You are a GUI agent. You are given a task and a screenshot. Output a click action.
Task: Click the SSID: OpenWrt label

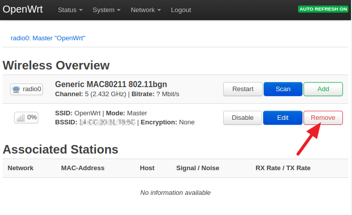tap(78, 113)
